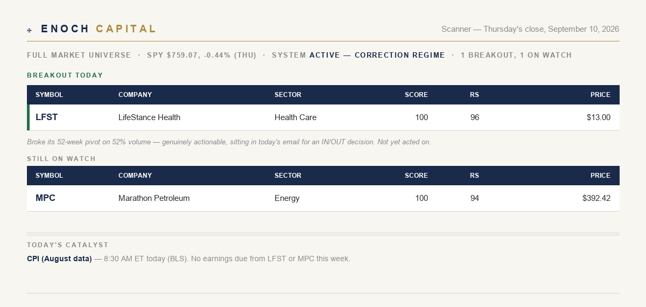The height and width of the screenshot is (307, 646).
Task: Click the SYMBOL column header in Breakout table
Action: click(50, 95)
